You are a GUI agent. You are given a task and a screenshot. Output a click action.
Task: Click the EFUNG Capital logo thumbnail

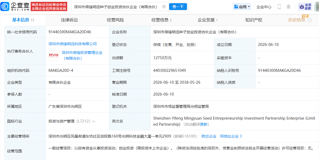(x=54, y=55)
